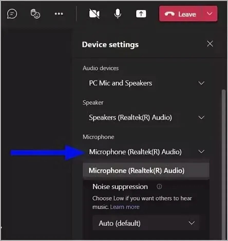Expand the PC Mic and Speakers dropdown
The width and height of the screenshot is (228, 241).
pos(146,83)
